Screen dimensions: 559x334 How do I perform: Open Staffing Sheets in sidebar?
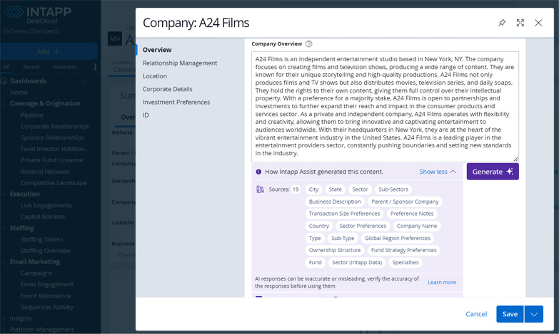click(41, 239)
